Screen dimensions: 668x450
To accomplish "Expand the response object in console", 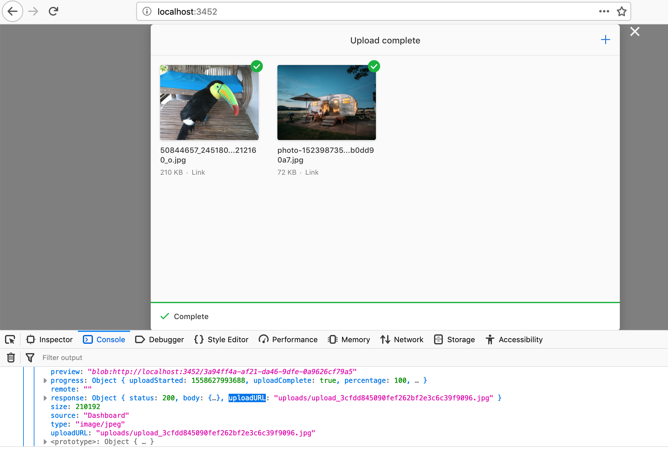I will coord(45,398).
